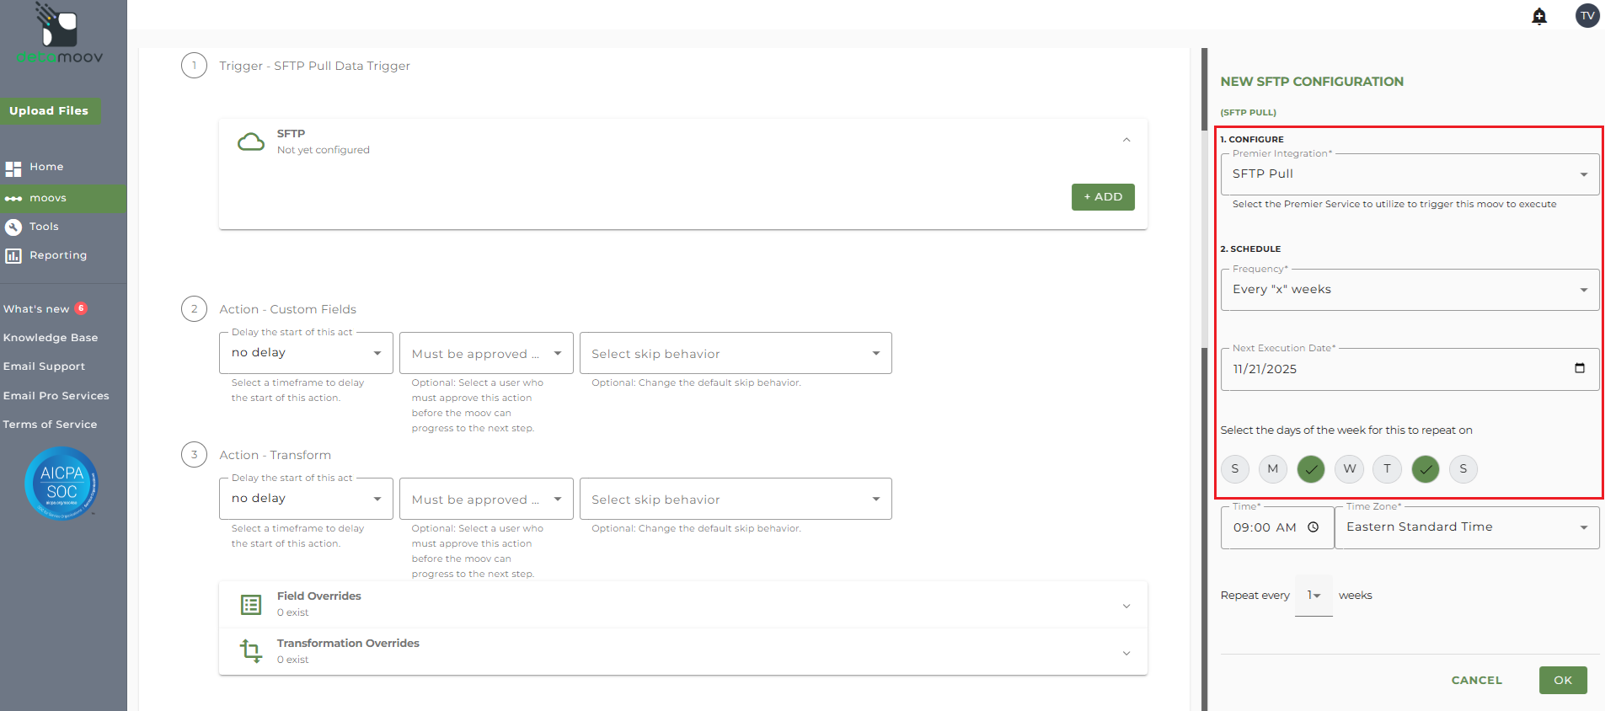1605x711 pixels.
Task: Click the calendar icon in Next Execution Date
Action: click(1579, 368)
